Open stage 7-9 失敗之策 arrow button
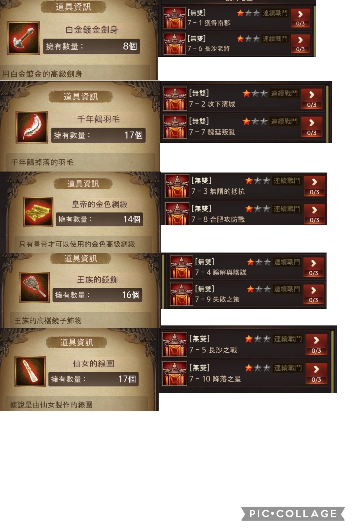 314,294
